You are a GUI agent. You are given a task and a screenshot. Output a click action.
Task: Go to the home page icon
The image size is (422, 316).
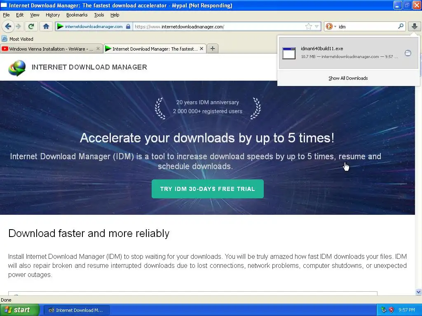[46, 26]
